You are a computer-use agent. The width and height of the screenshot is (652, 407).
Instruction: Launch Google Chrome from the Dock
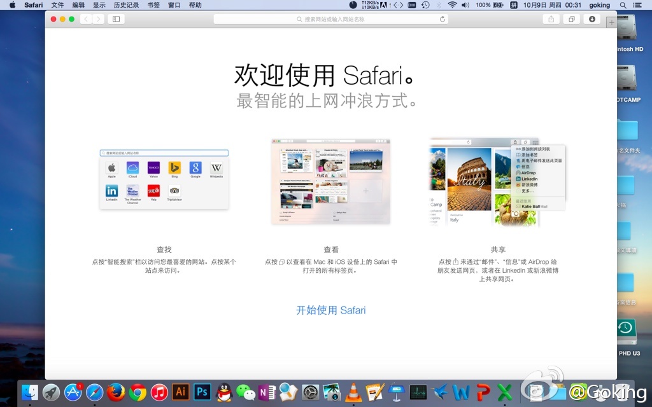coord(138,392)
